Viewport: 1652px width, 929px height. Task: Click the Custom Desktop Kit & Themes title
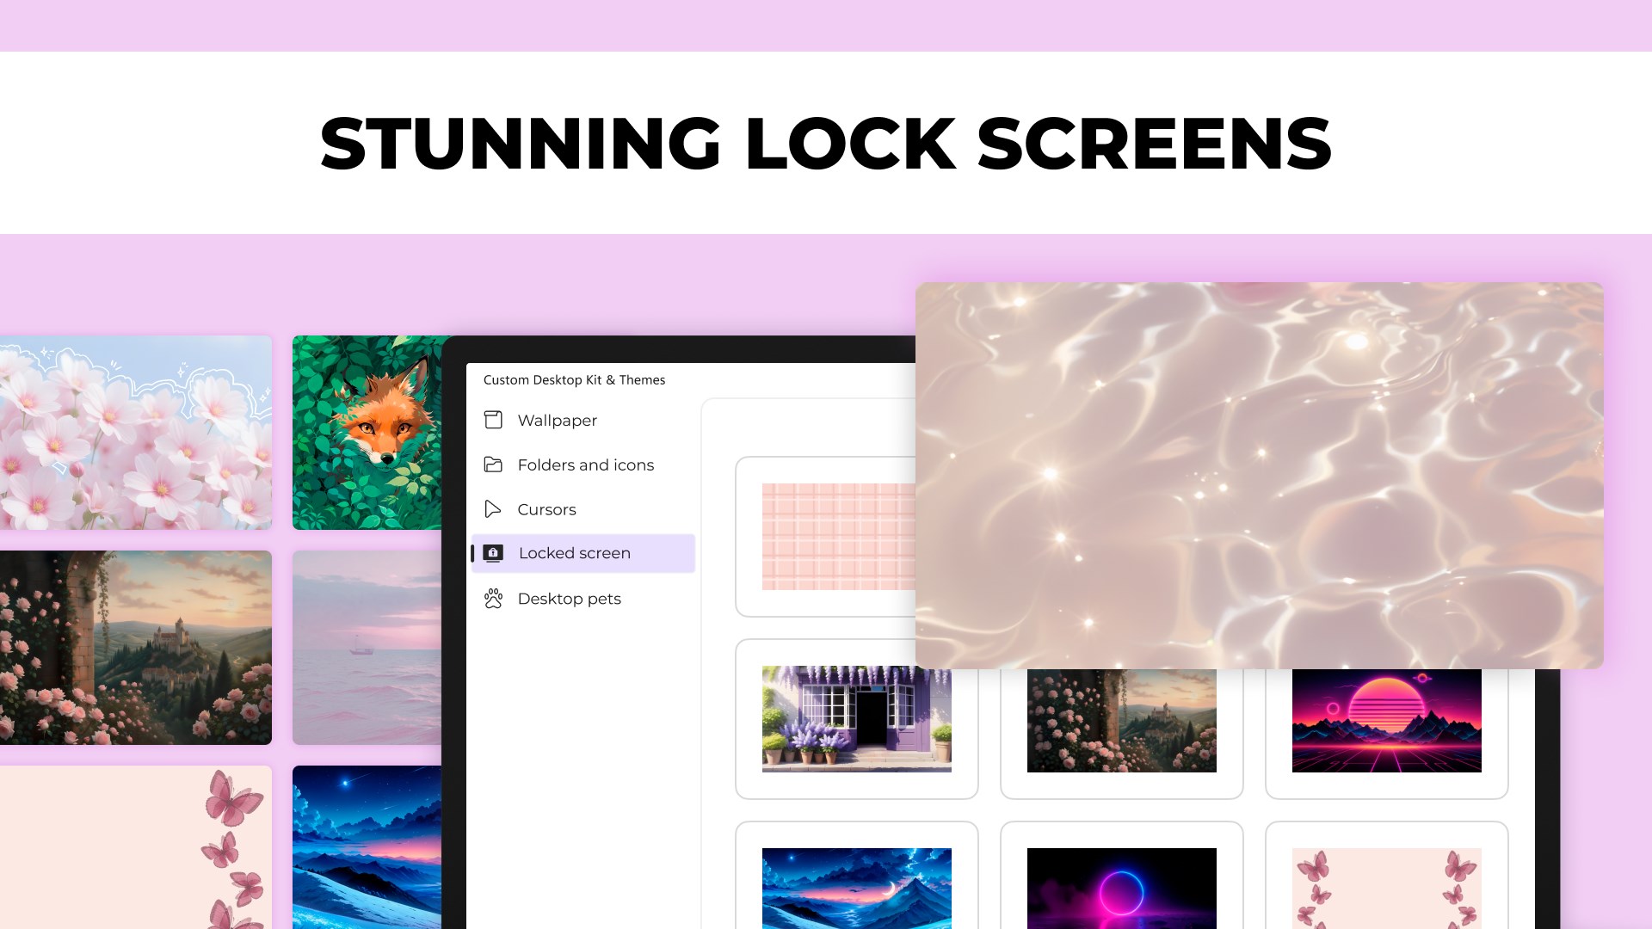[574, 380]
